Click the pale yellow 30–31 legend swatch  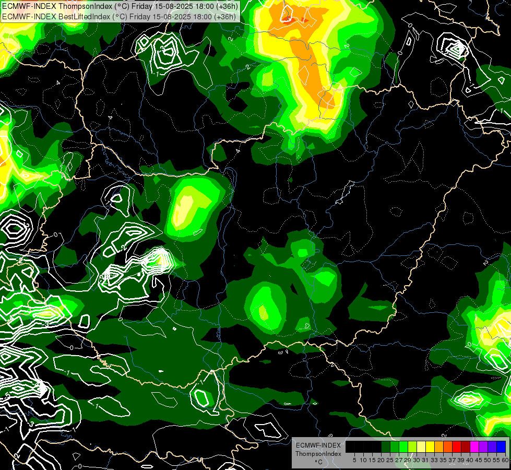[x=421, y=447]
